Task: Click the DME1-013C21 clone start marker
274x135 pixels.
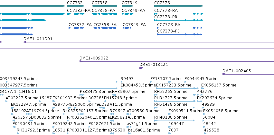Action: pos(141,68)
